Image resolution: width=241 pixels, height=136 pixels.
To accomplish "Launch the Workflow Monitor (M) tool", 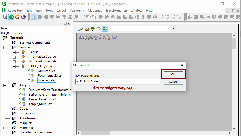I will [x=23, y=17].
